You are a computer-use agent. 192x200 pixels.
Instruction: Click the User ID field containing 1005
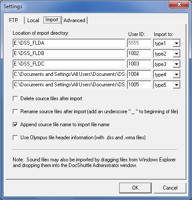coord(139,85)
